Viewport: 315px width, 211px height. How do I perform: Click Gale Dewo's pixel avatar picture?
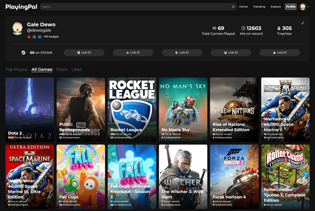pyautogui.click(x=17, y=28)
